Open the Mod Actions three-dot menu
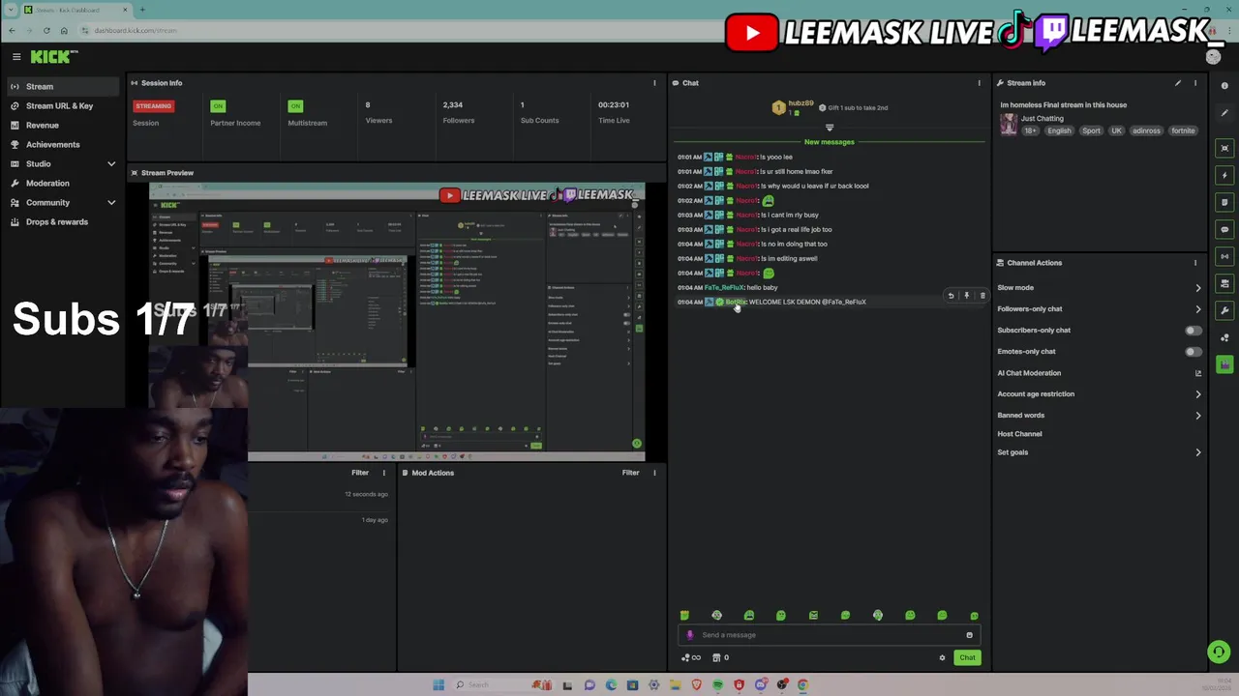This screenshot has height=696, width=1239. click(x=654, y=473)
